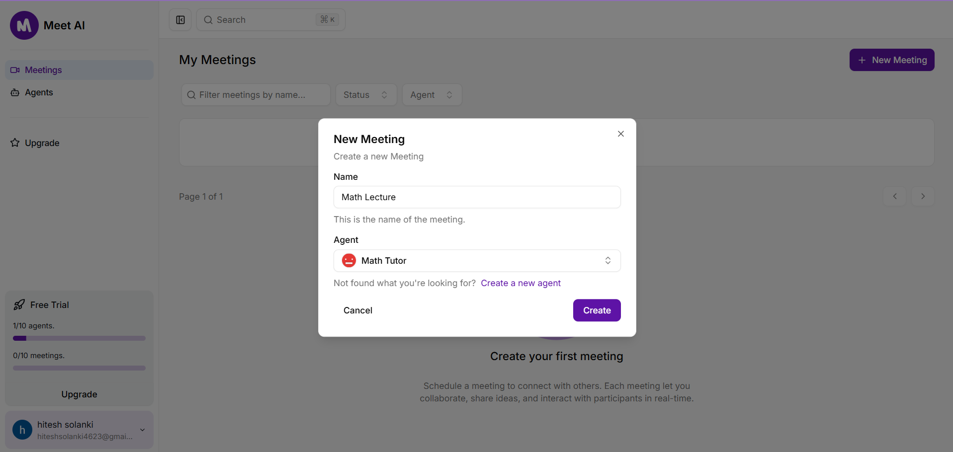Screen dimensions: 953x452
Task: Click the Create your first meeting heading
Action: (557, 356)
